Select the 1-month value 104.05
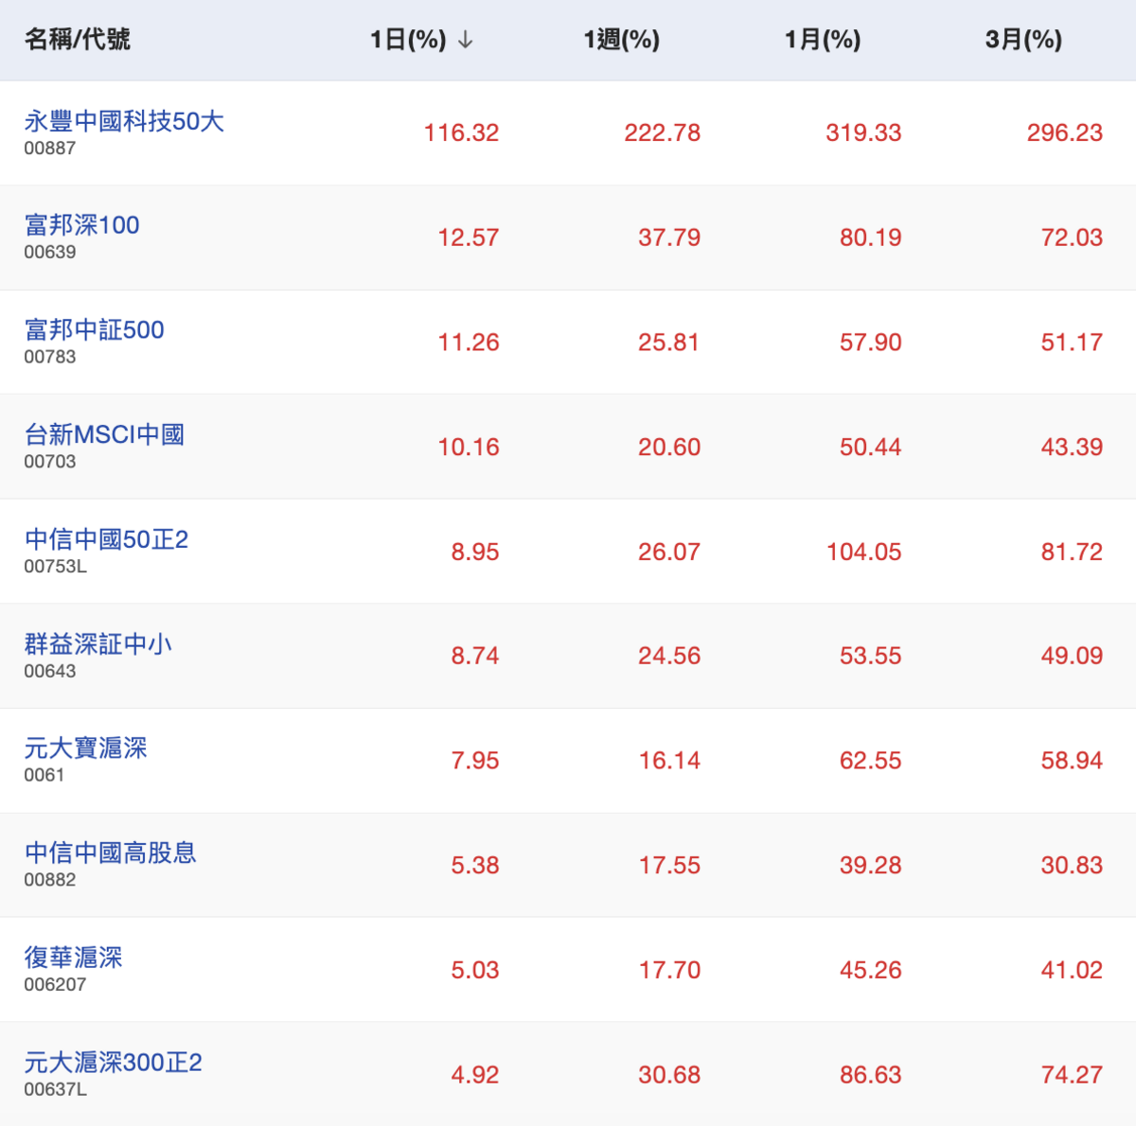This screenshot has height=1126, width=1136. click(864, 552)
